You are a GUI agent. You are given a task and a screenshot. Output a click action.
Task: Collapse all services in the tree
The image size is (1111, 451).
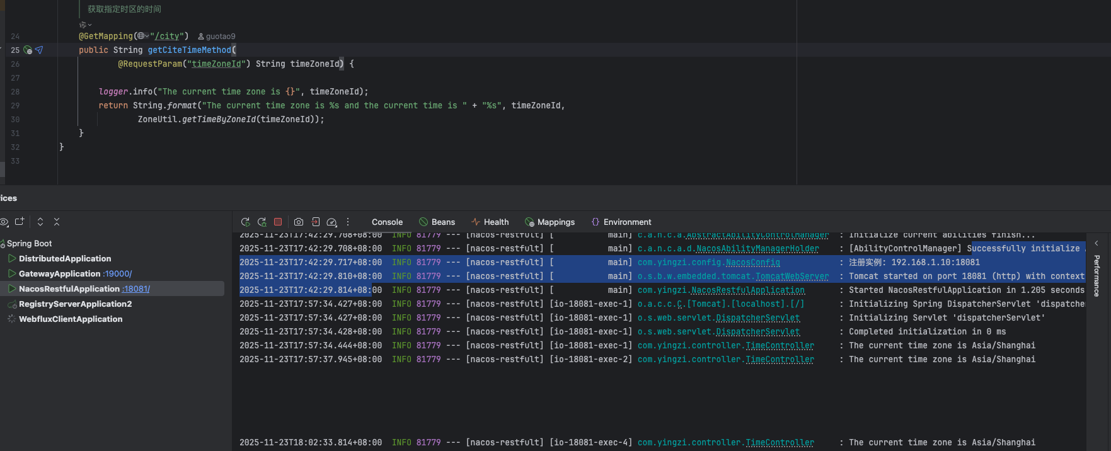pyautogui.click(x=57, y=222)
